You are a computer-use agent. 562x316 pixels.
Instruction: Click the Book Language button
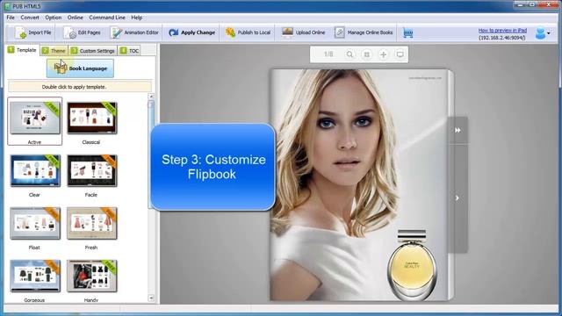(80, 68)
